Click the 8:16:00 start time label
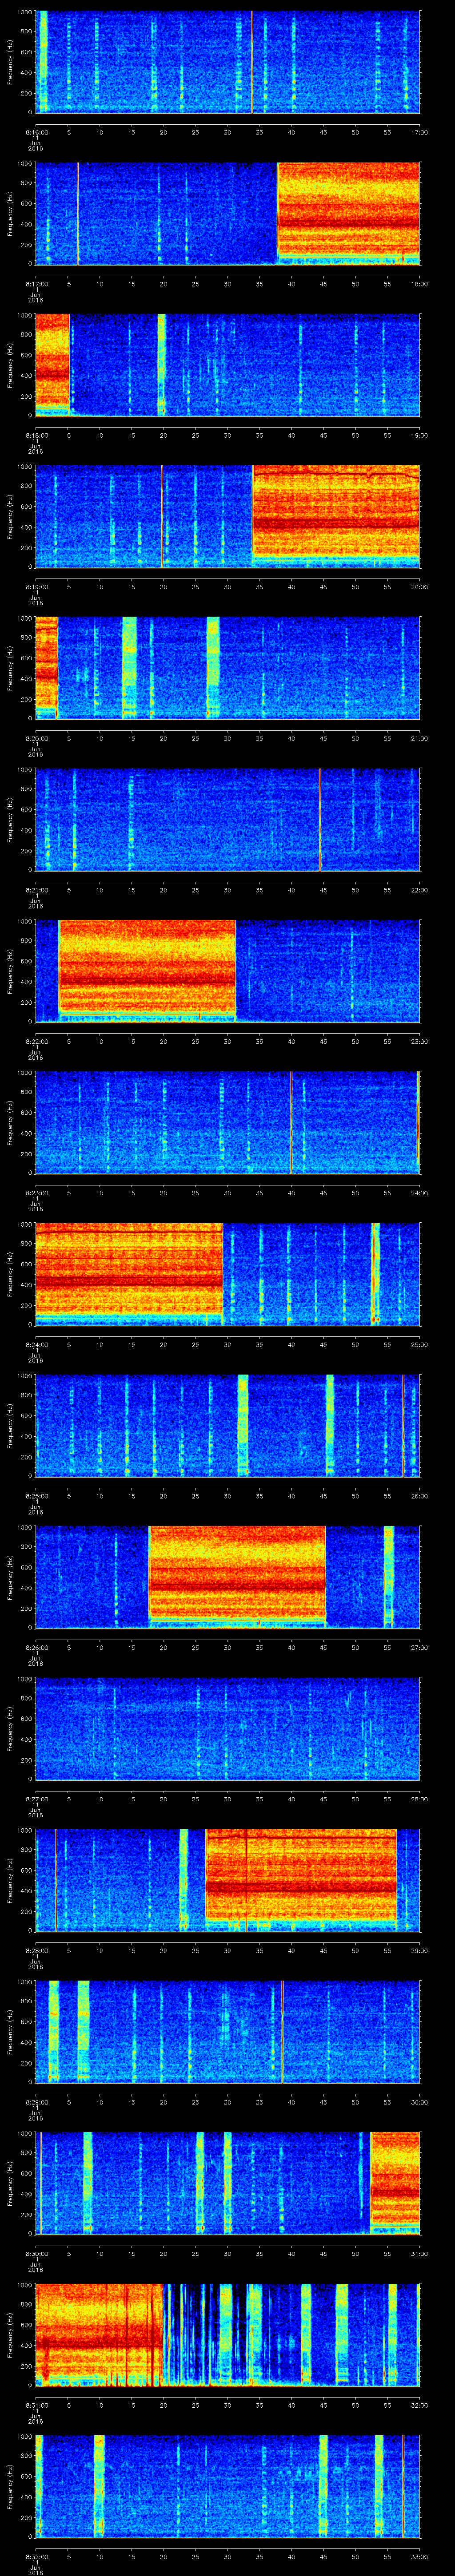This screenshot has height=2576, width=455. click(36, 132)
